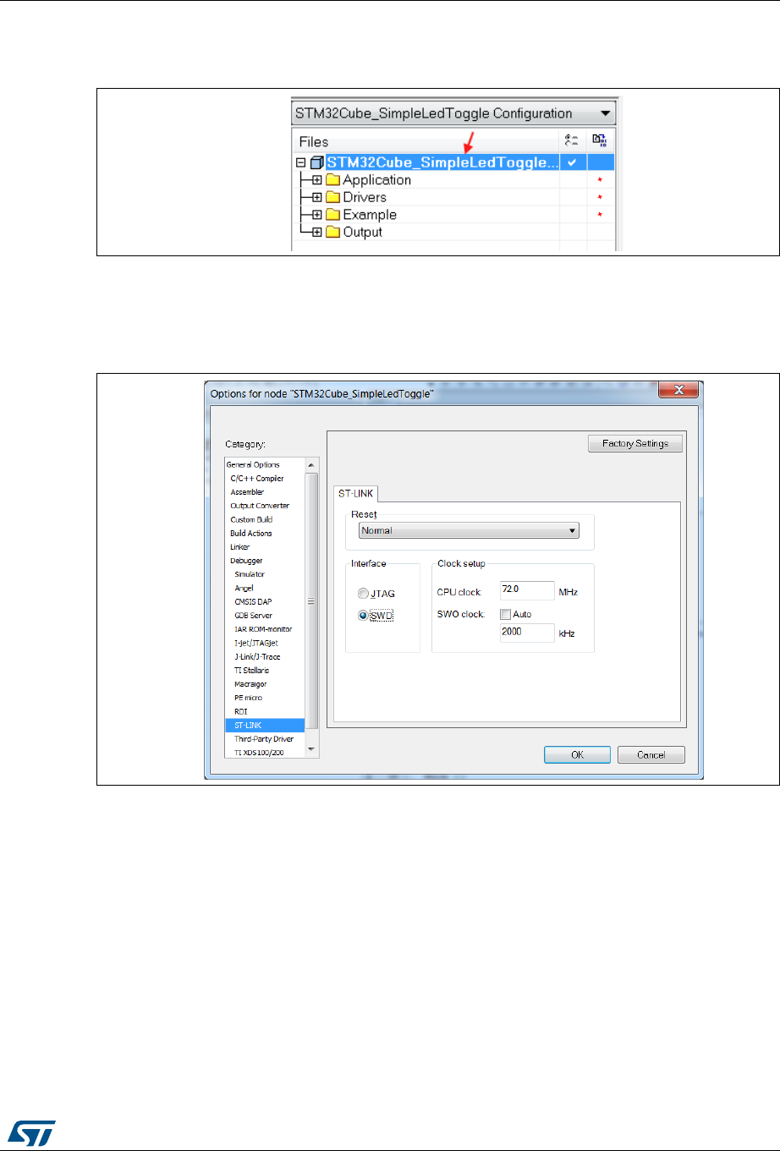Select Linker category
Screen dimensions: 780x1151
tap(240, 547)
